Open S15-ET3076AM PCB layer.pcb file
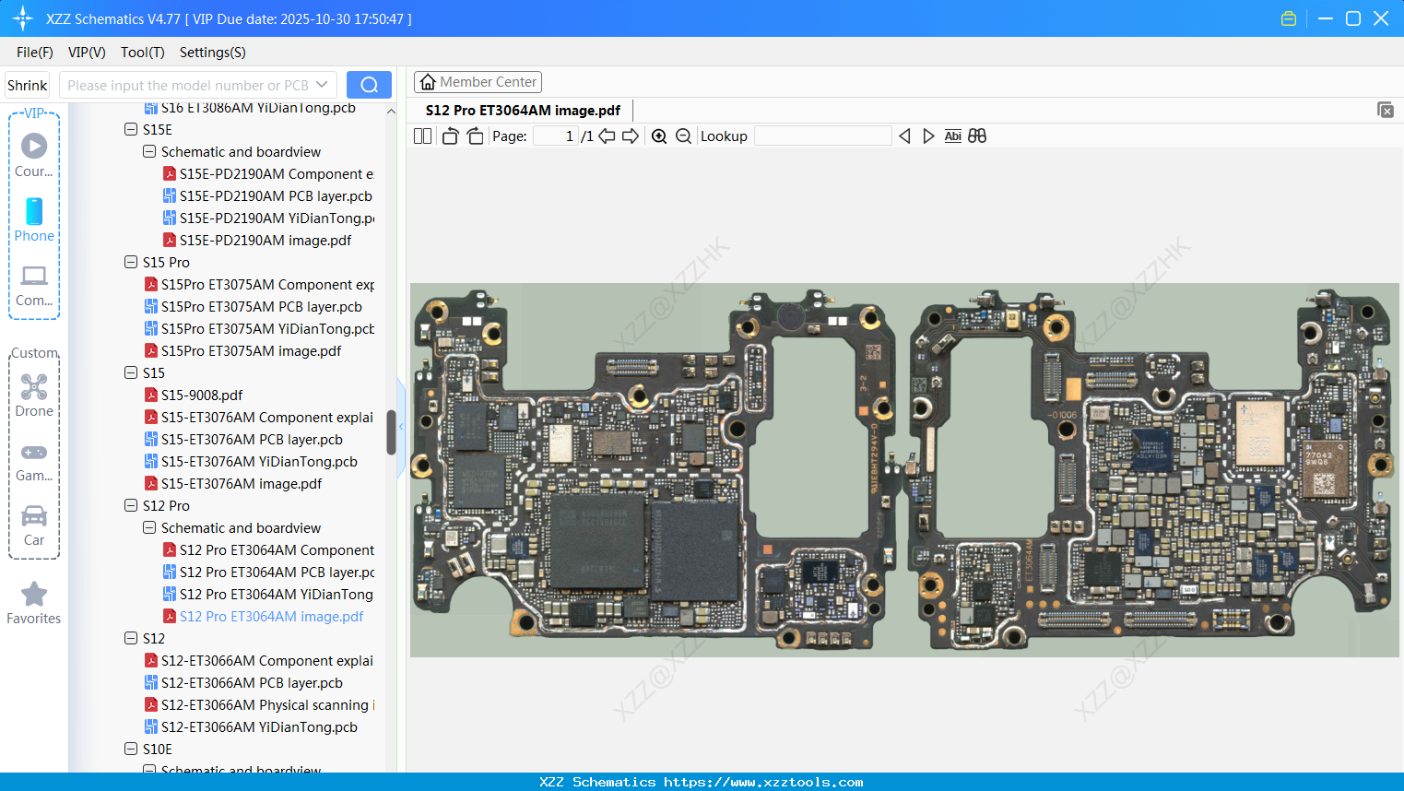 pos(252,440)
